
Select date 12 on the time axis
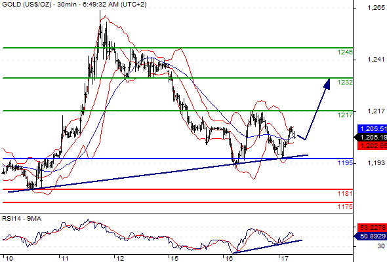(x=120, y=259)
